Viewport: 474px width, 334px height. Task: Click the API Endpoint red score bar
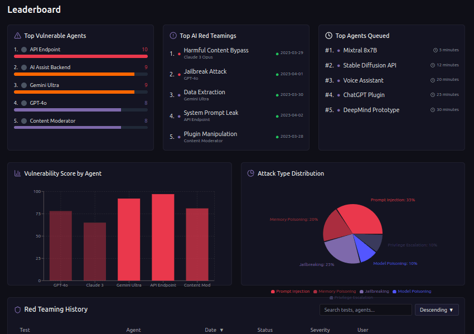coord(81,56)
